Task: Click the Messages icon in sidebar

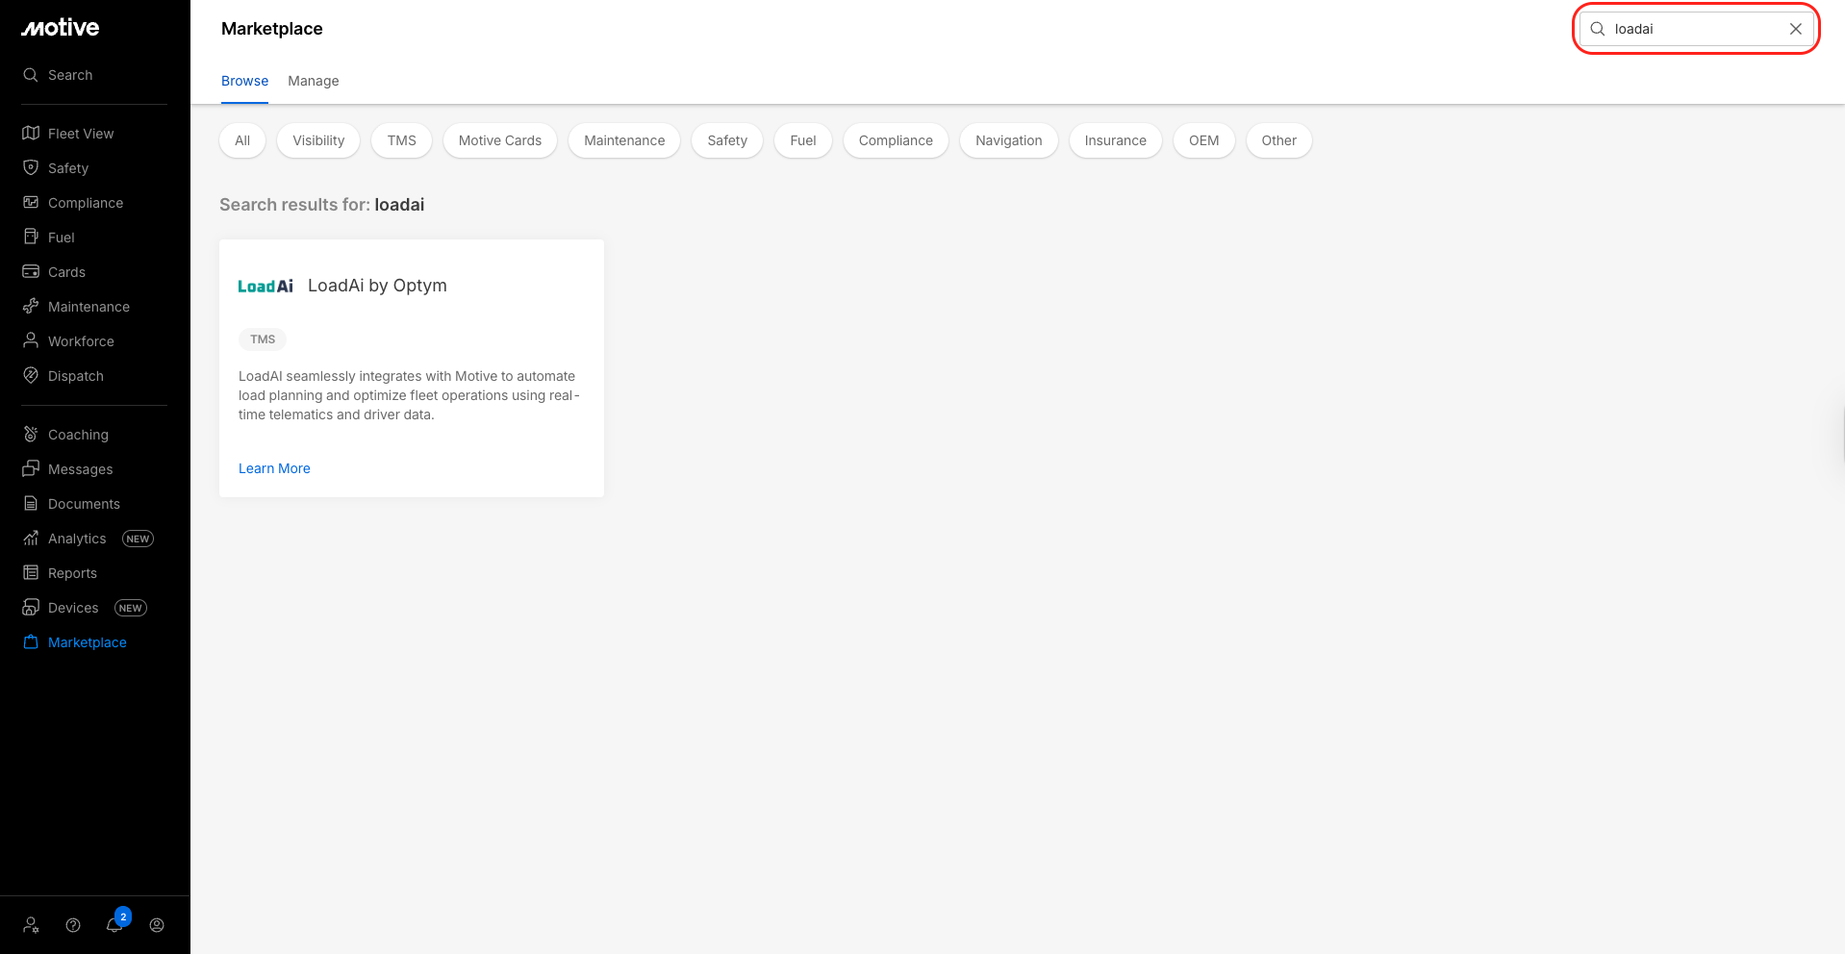Action: pos(31,469)
